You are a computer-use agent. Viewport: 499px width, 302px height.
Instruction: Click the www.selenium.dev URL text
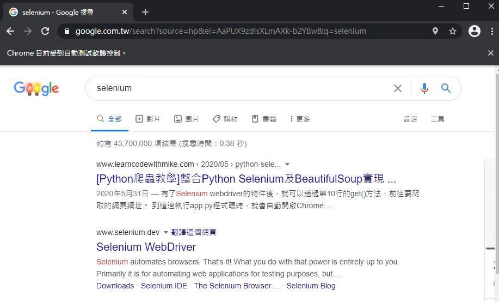click(128, 232)
